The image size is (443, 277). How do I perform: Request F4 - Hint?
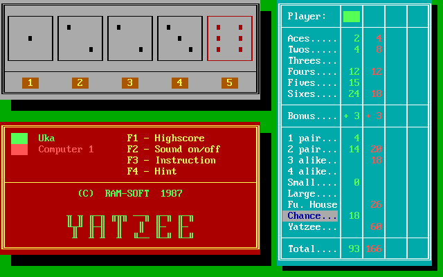click(152, 171)
